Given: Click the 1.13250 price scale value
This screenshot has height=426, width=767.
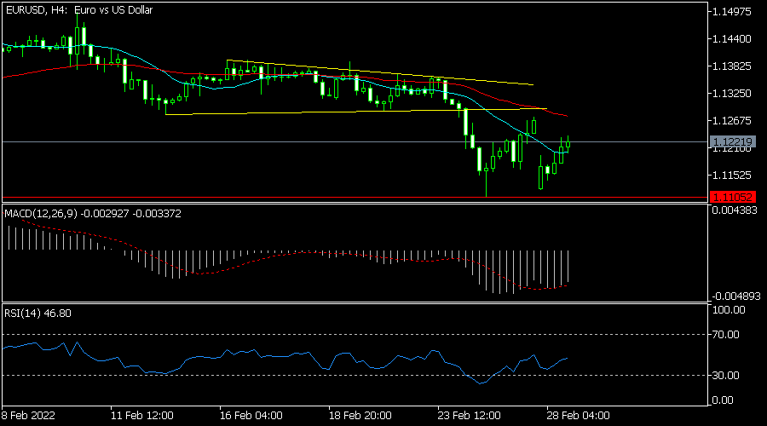Looking at the screenshot, I should 732,93.
